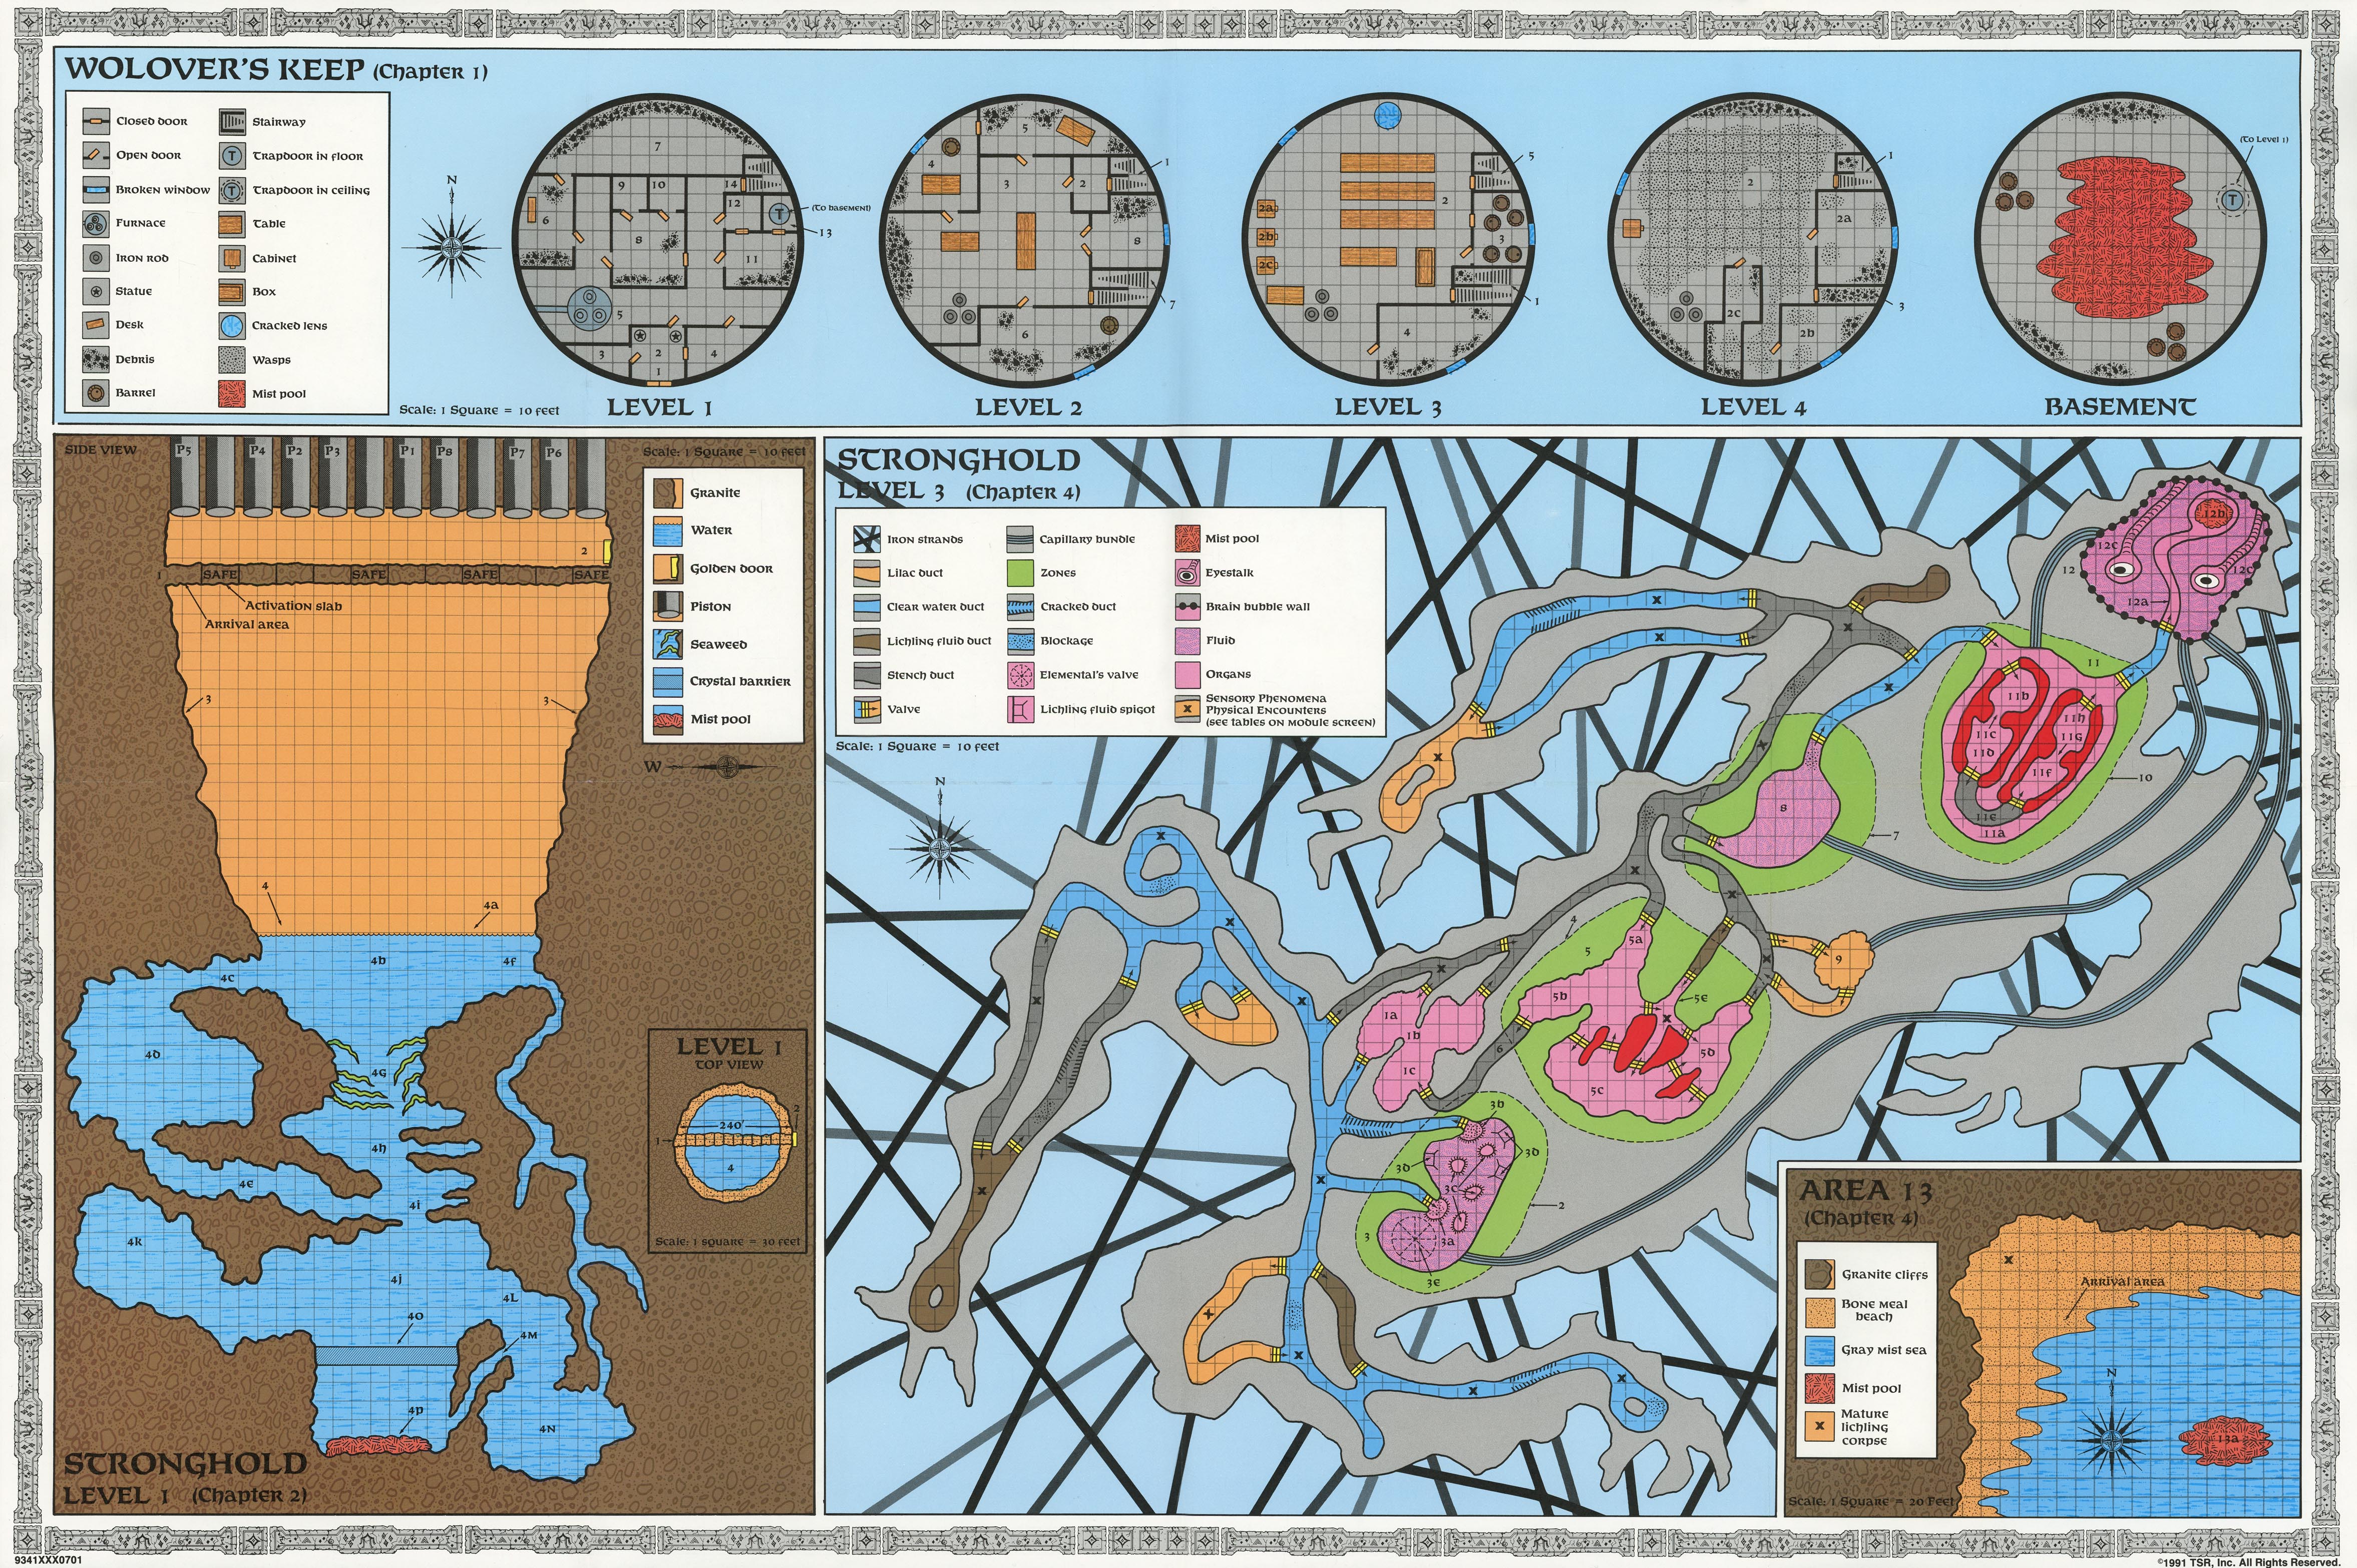The image size is (2357, 1568).
Task: Select the Eyestalk legend icon
Action: (1187, 573)
